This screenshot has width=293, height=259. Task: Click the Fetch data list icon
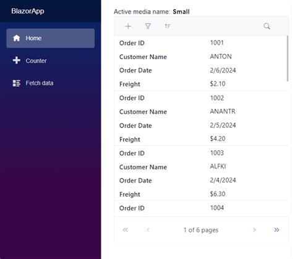[17, 83]
